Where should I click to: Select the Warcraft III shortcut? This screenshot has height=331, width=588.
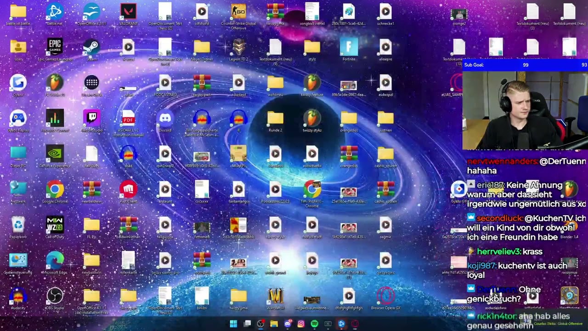(275, 299)
